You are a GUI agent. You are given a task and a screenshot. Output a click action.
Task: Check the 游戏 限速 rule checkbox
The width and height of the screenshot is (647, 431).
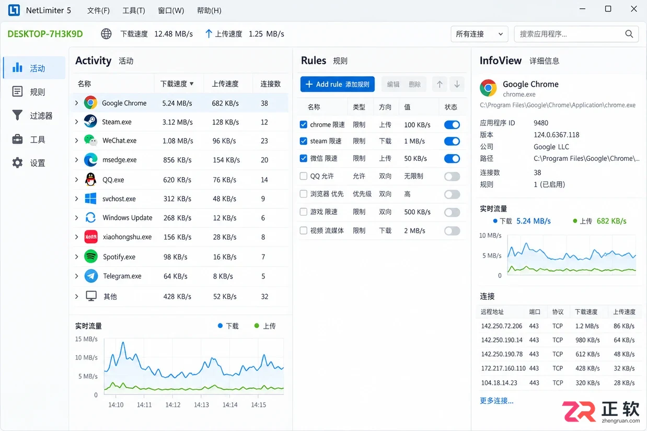point(303,212)
